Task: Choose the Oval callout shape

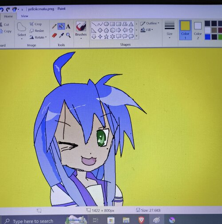Action: point(125,36)
